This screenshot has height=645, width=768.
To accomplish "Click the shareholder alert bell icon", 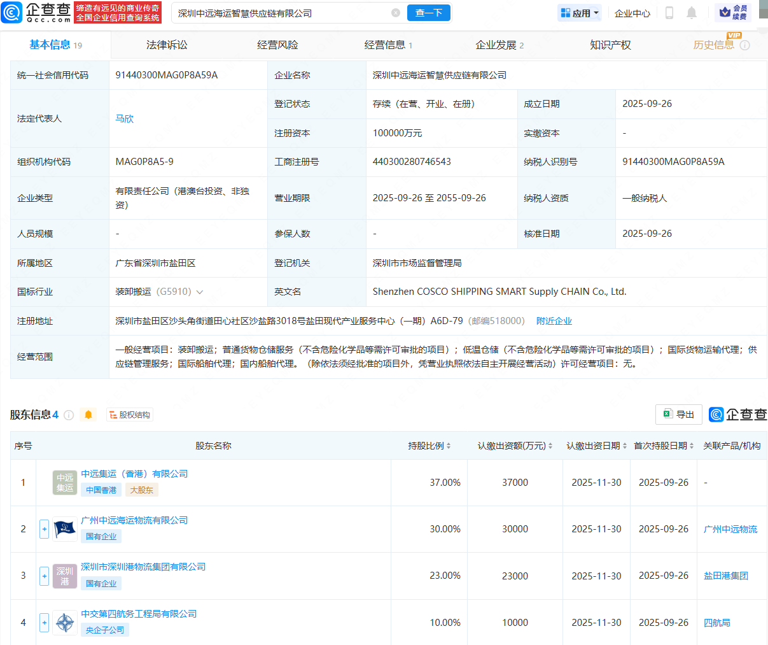I will pos(88,415).
